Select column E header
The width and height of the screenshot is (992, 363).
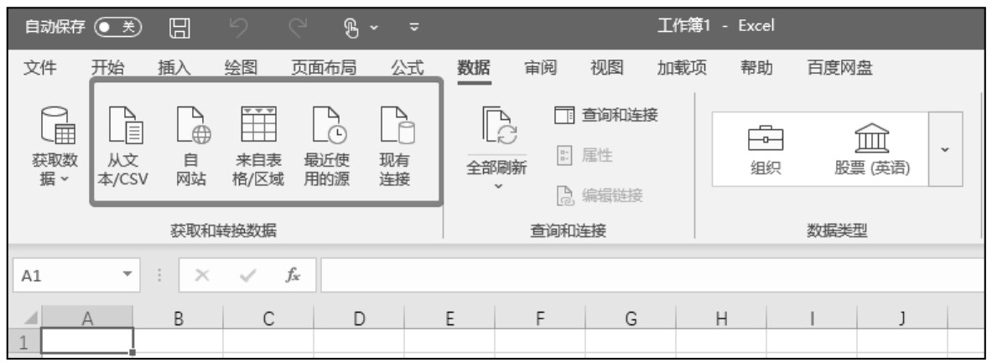449,319
